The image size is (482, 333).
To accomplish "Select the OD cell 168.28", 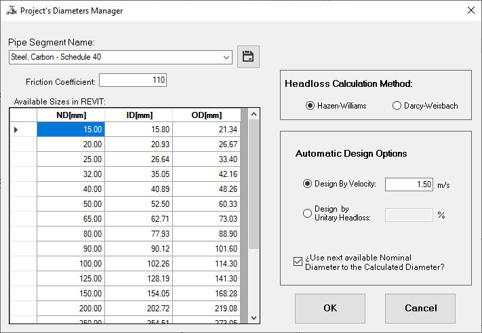I will click(x=207, y=294).
